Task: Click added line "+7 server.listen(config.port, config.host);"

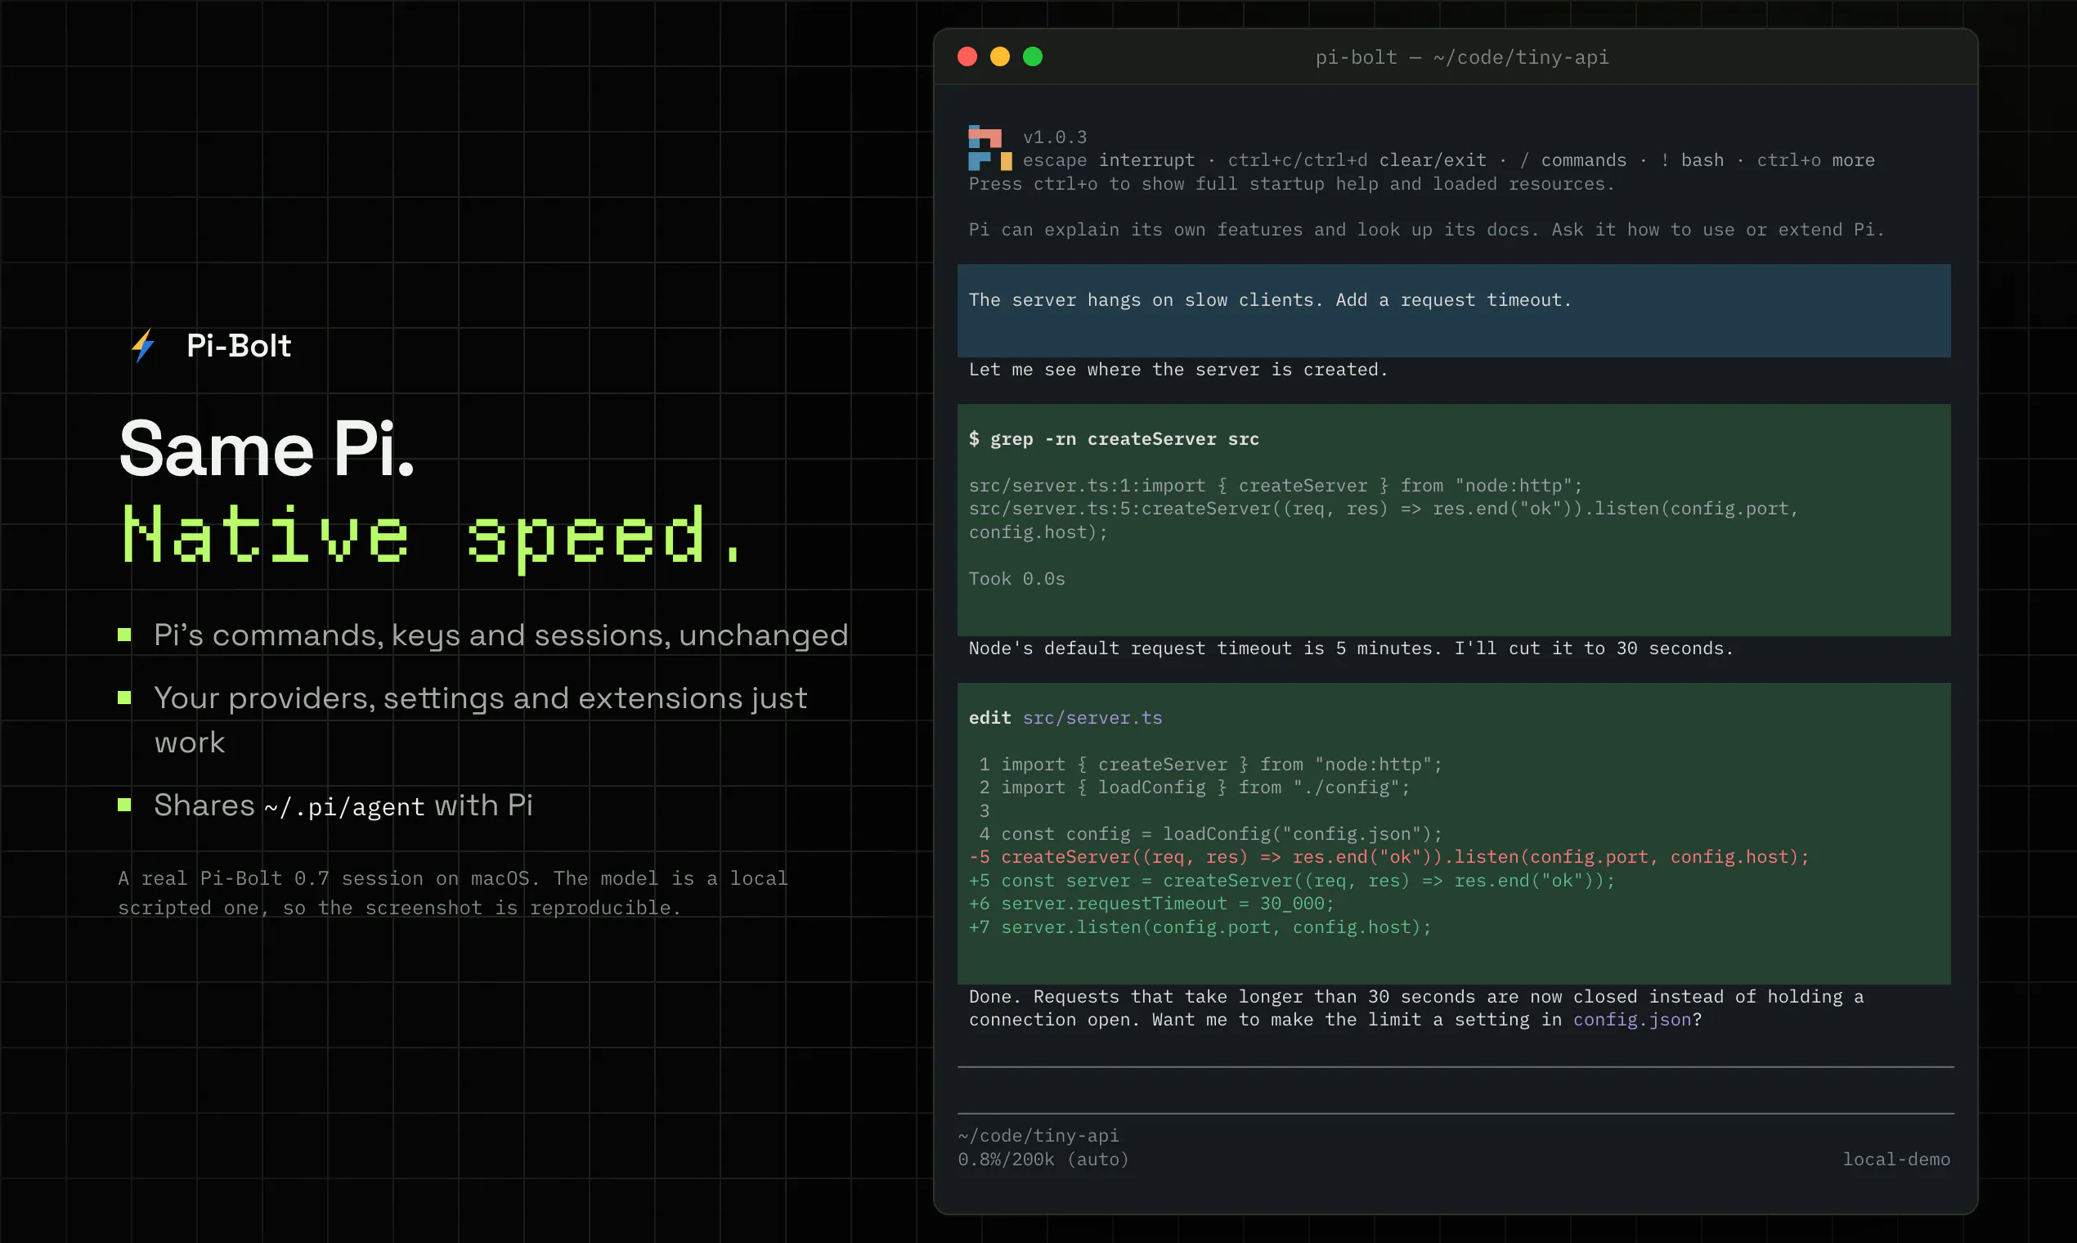Action: 1200,927
